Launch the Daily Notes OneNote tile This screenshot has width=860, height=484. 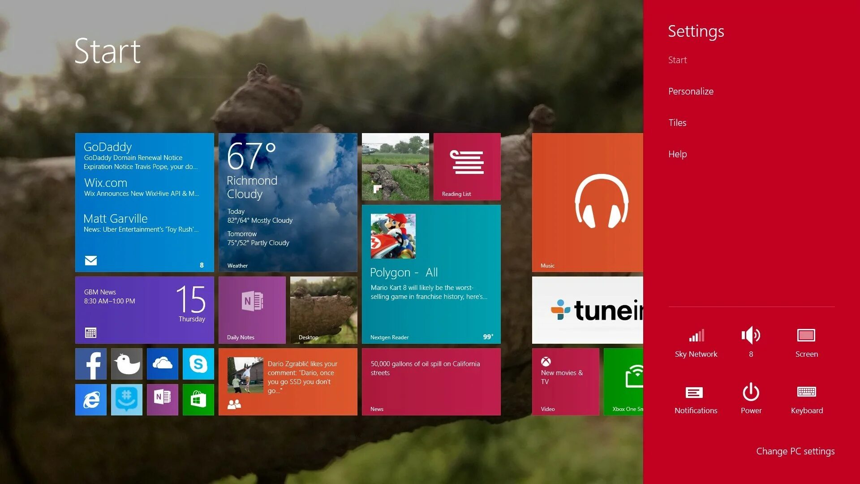coord(252,310)
